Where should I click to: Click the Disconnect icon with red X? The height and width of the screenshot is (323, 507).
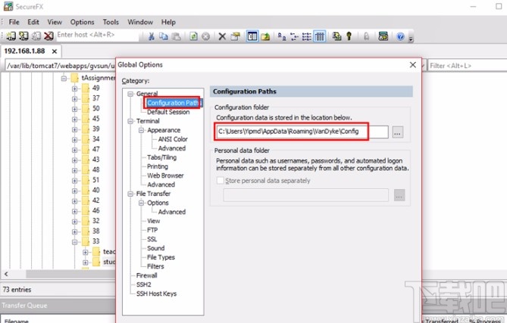point(49,36)
